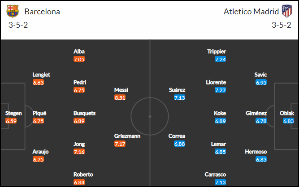
Task: Open player Pedri on the pitch
Action: click(80, 82)
